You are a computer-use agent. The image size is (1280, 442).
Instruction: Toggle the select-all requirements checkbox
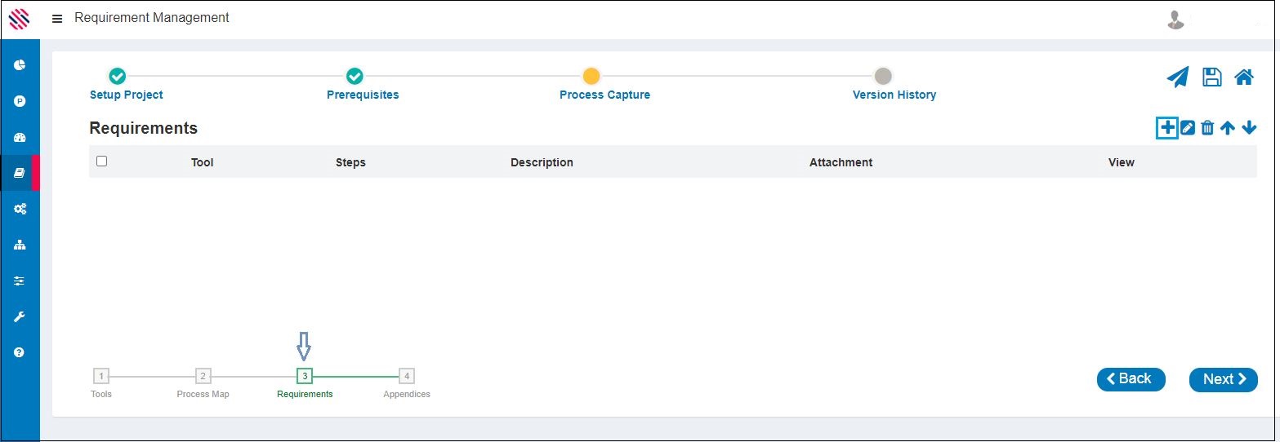click(x=102, y=161)
